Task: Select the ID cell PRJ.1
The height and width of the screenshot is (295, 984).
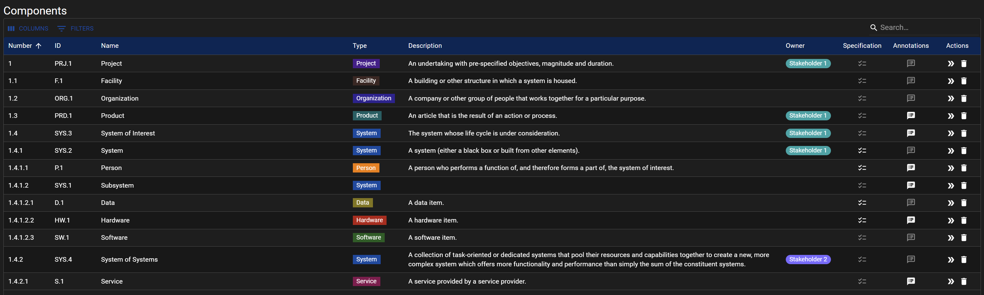Action: click(63, 64)
